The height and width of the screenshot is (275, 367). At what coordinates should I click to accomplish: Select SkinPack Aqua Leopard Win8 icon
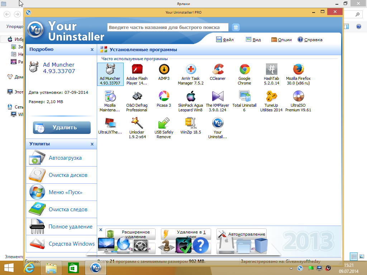pyautogui.click(x=191, y=101)
